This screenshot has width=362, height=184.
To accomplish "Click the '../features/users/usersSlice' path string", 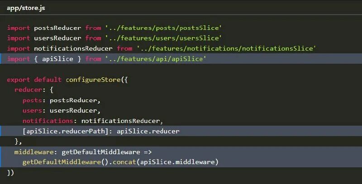I will [x=163, y=38].
